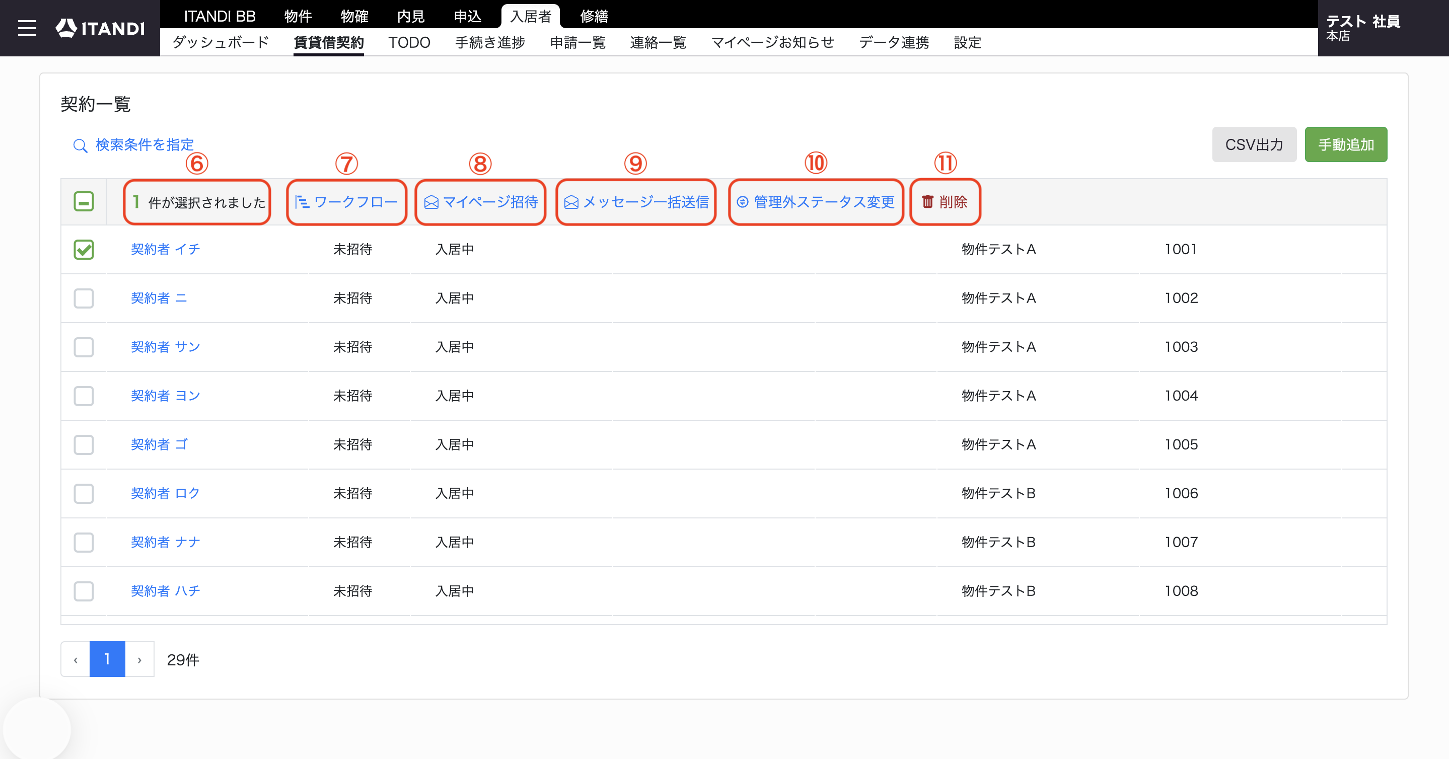
Task: Check the 契約者 ヨン row checkbox
Action: pos(84,396)
